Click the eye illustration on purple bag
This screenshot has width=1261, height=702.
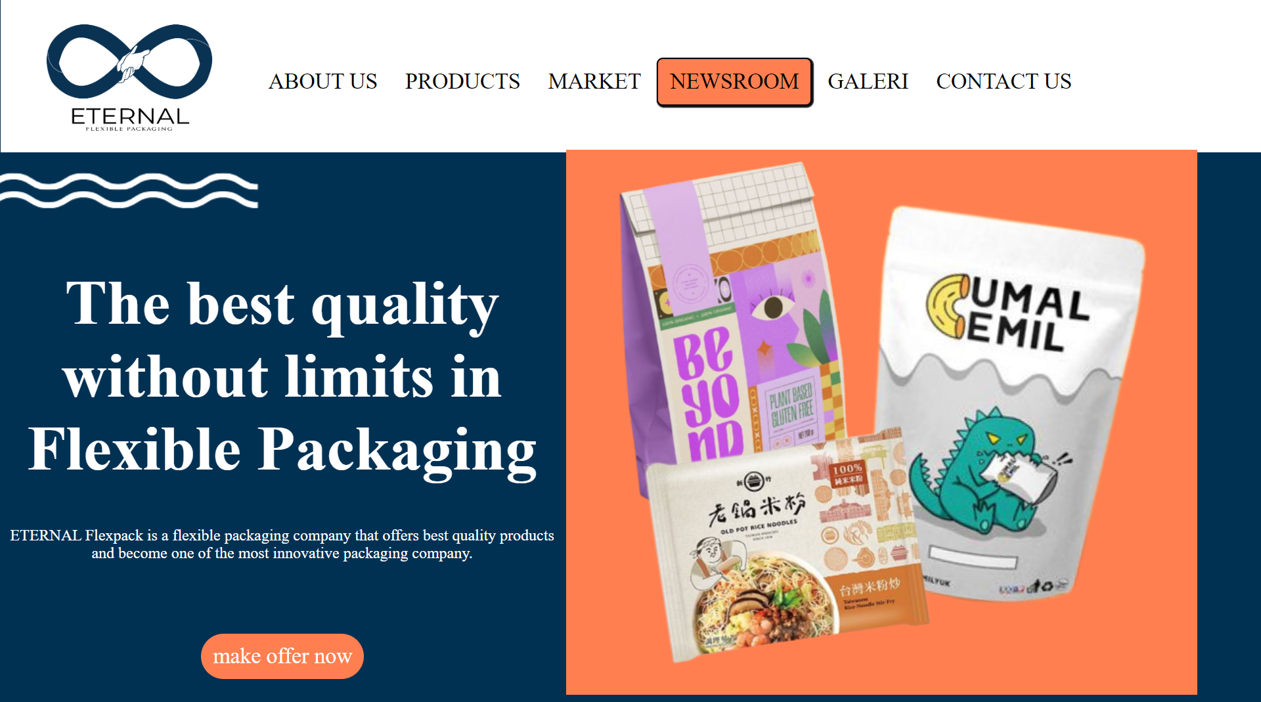772,307
